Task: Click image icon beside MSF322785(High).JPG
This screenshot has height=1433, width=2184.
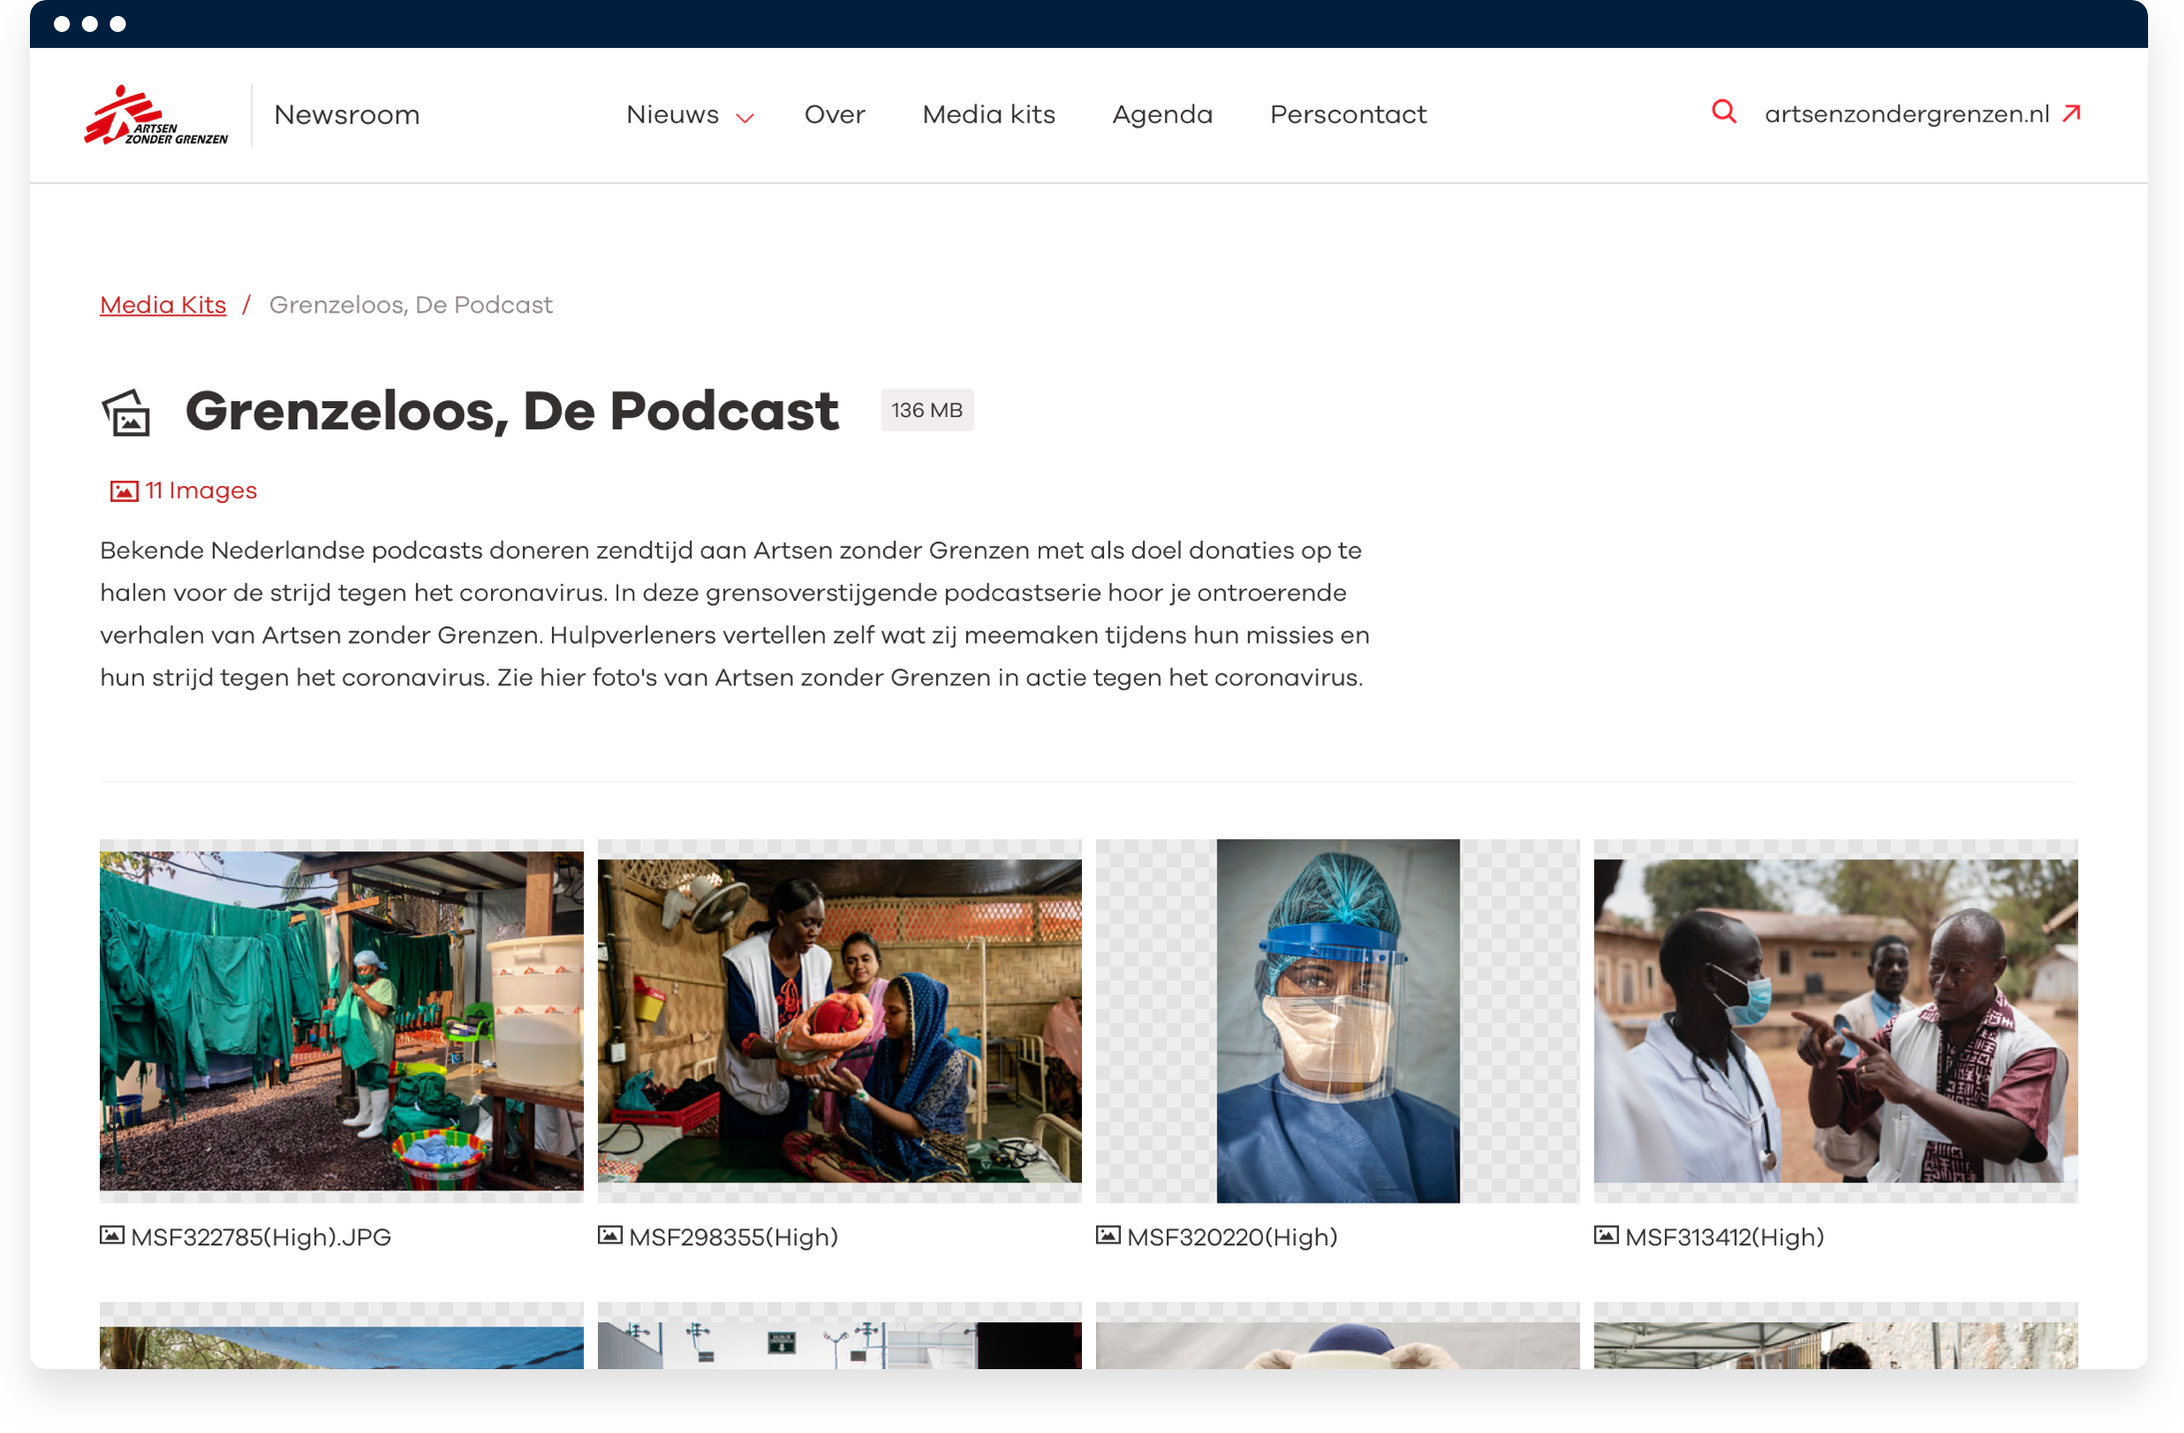Action: coord(112,1235)
